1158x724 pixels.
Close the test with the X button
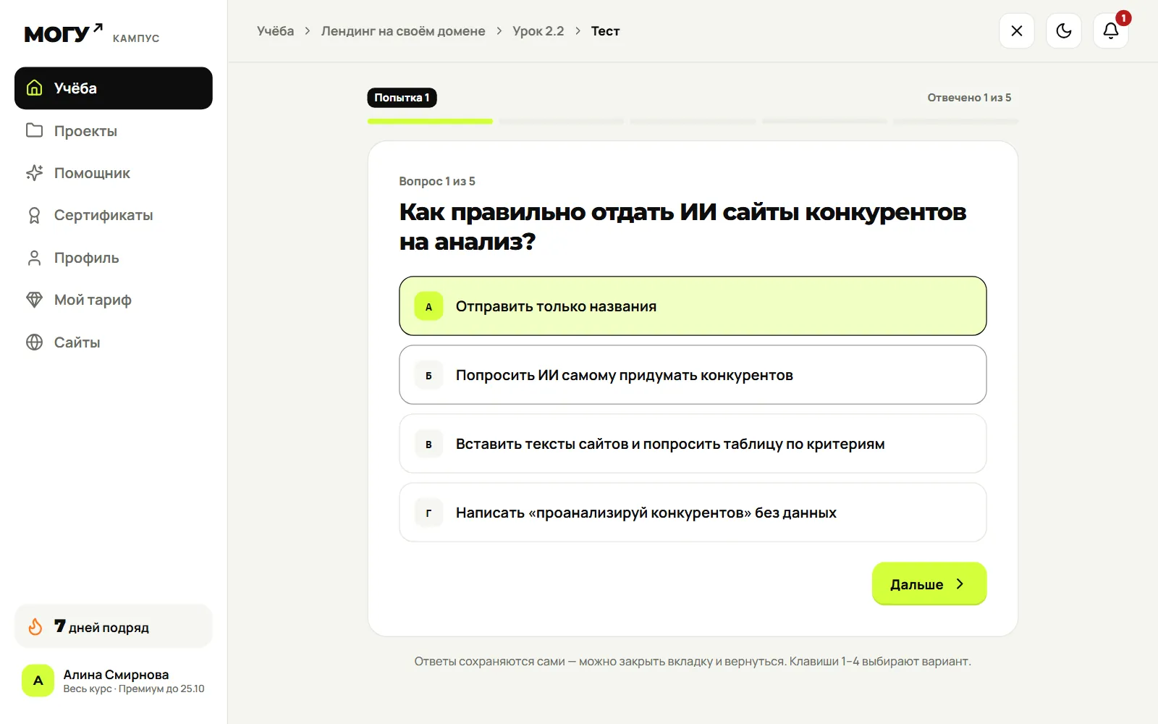click(x=1017, y=31)
